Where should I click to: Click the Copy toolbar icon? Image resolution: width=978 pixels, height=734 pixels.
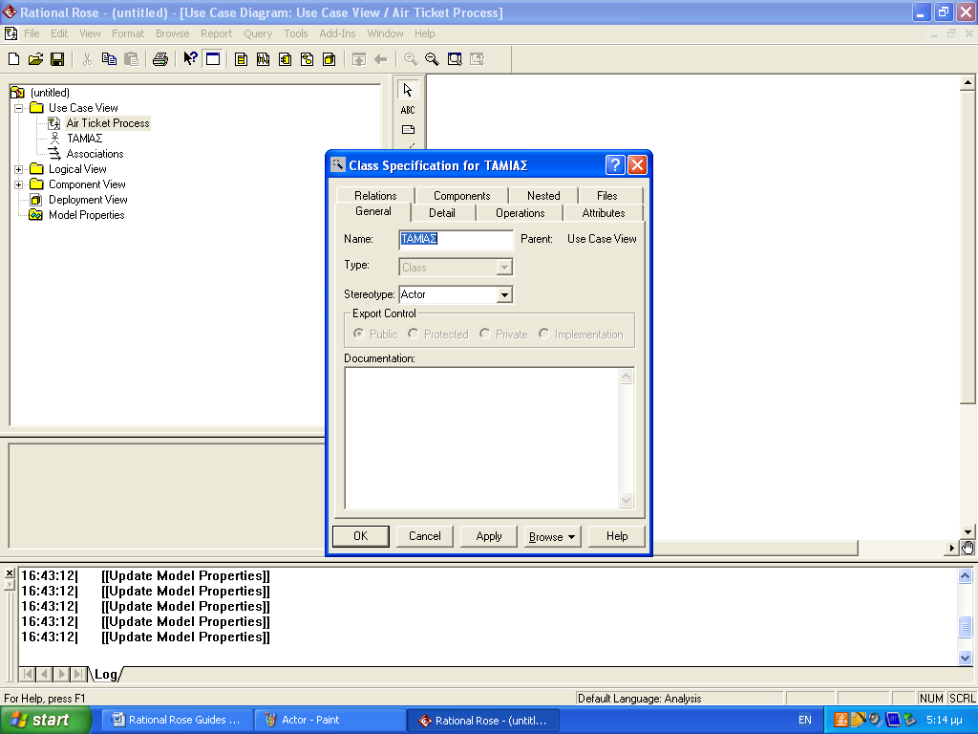pyautogui.click(x=109, y=59)
